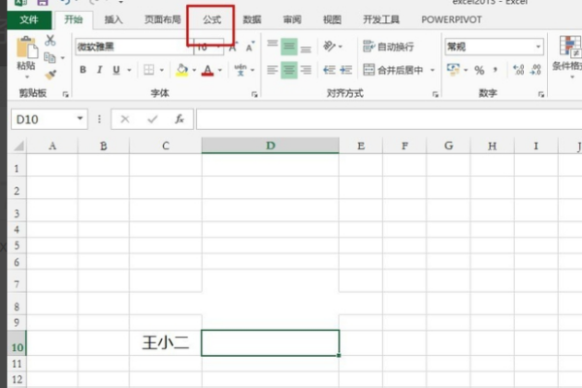Open the Name Box dropdown arrow
This screenshot has width=582, height=388.
81,118
